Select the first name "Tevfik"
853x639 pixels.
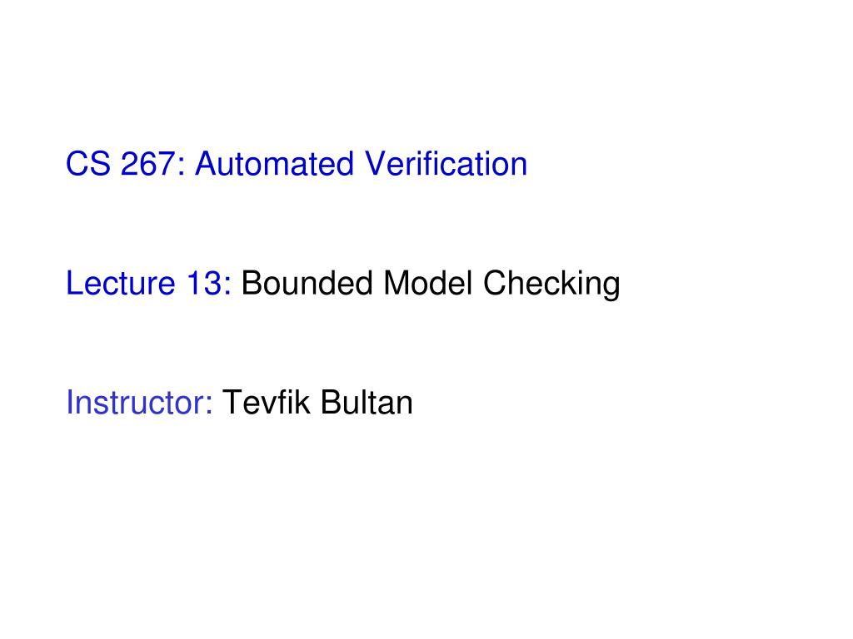coord(266,403)
